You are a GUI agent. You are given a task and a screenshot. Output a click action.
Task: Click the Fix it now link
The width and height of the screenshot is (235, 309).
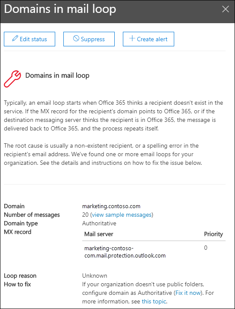click(x=188, y=293)
